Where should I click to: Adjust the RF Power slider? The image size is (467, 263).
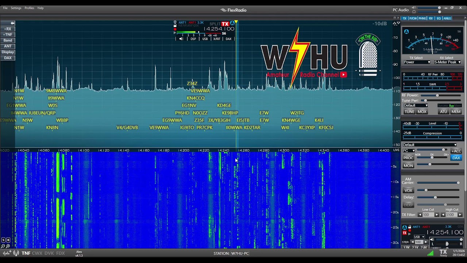click(x=440, y=95)
